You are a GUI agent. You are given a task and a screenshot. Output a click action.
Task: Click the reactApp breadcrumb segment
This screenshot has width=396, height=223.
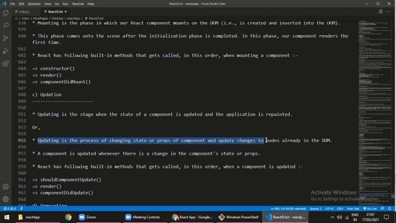coord(73,19)
